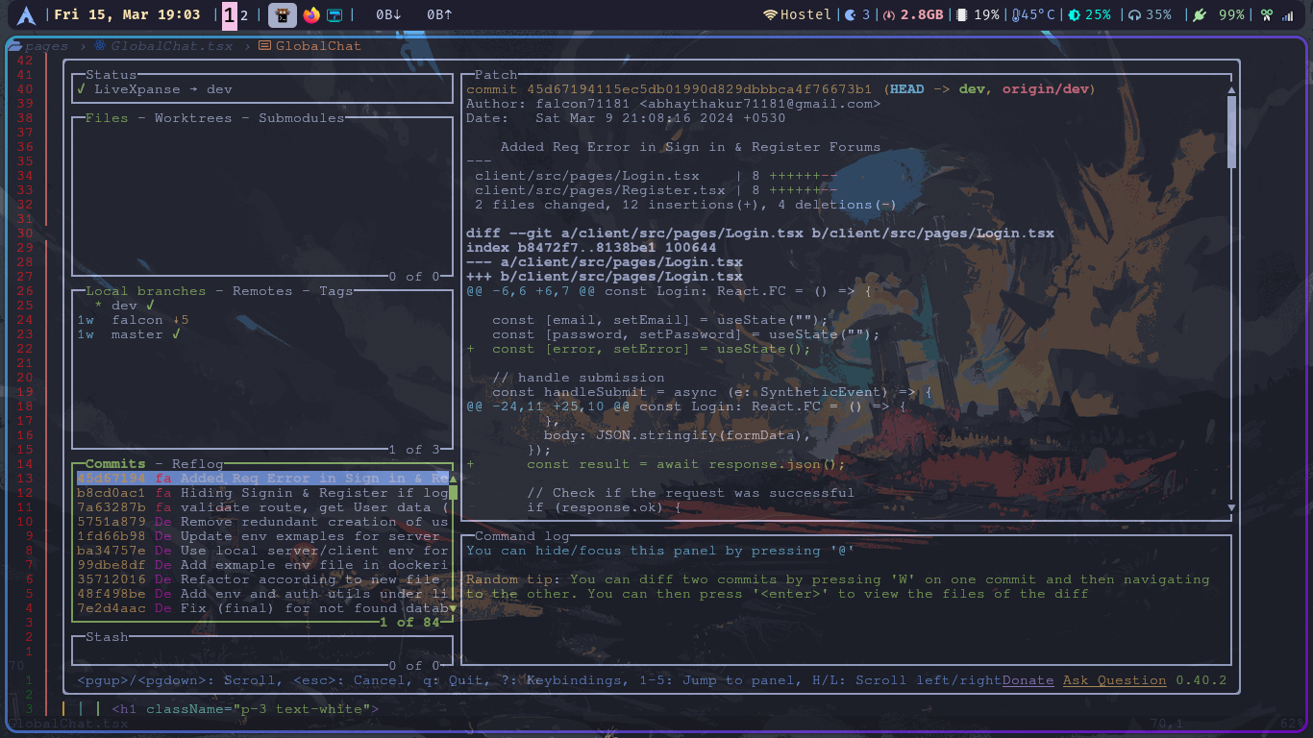Select the dev branch
The width and height of the screenshot is (1313, 738).
point(260,306)
